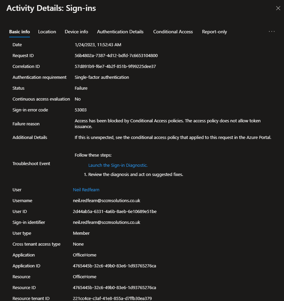Launch the Sign-in Diagnostic link
This screenshot has height=301, width=284.
(118, 165)
